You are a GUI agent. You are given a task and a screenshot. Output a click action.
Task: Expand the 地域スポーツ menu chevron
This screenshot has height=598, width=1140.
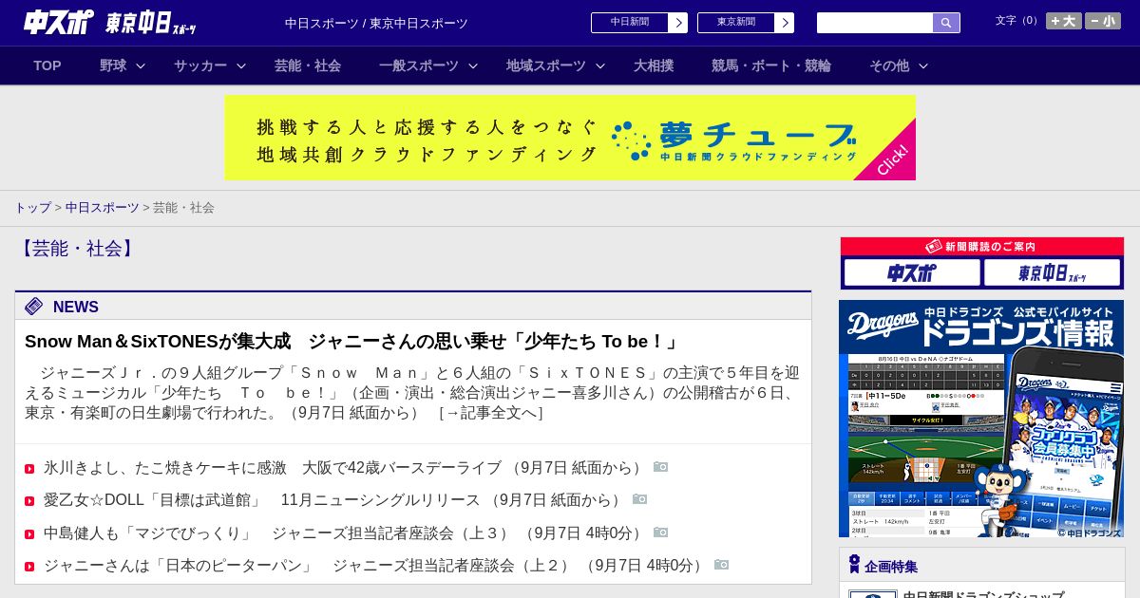[600, 65]
